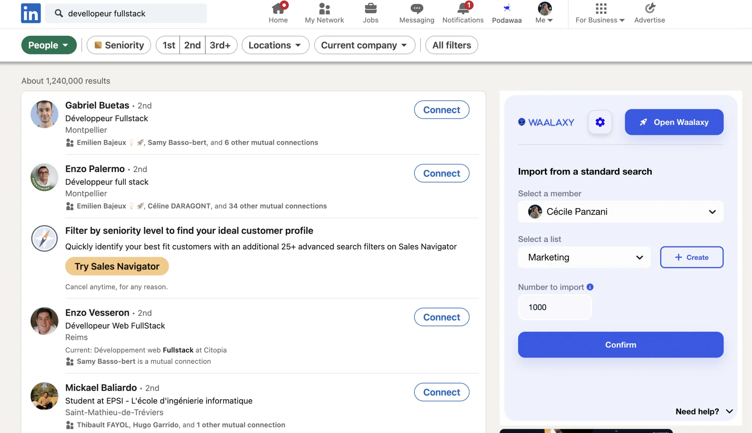Click mutual connections icon under Mickael Baliardo
Viewport: 752px width, 433px height.
(70, 425)
